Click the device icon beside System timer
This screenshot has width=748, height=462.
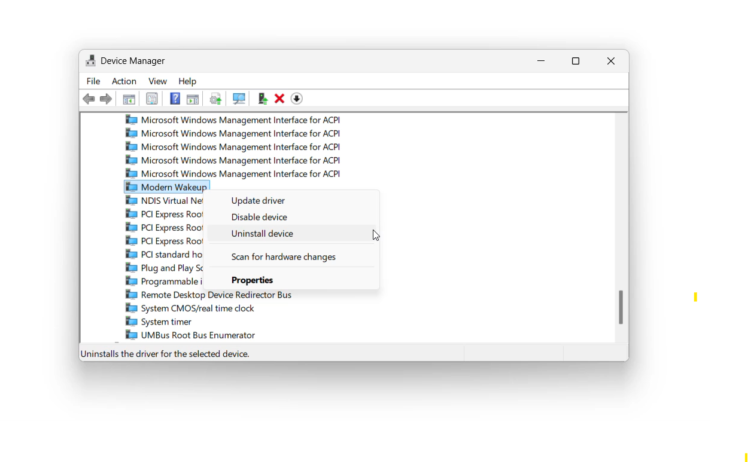[x=132, y=322]
